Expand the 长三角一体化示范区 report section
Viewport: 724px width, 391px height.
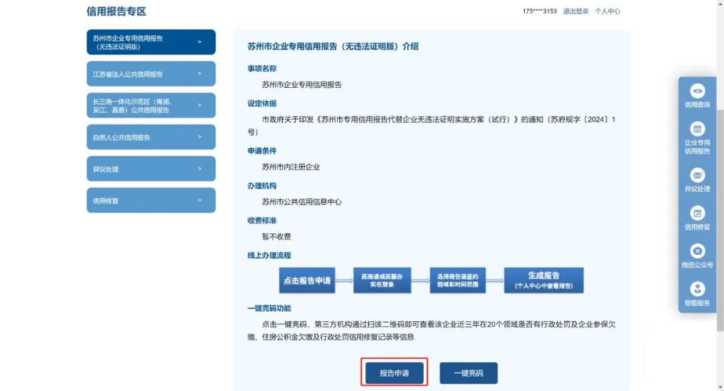198,105
